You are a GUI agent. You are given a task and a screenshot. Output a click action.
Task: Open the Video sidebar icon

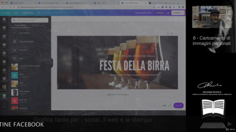tap(4, 62)
